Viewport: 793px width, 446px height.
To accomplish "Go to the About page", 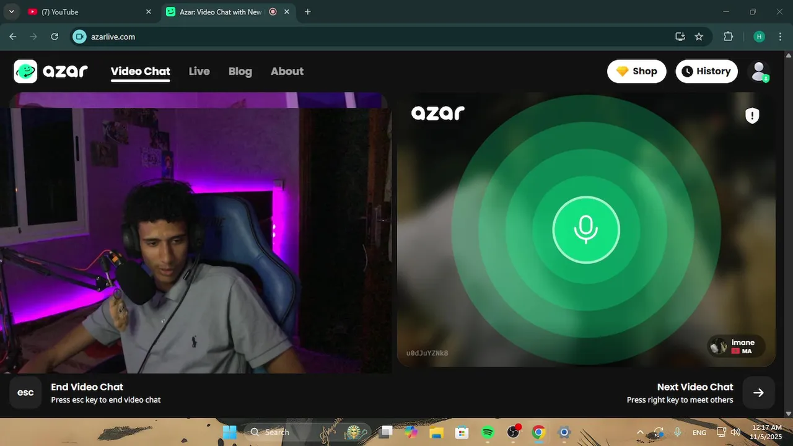I will [x=287, y=71].
